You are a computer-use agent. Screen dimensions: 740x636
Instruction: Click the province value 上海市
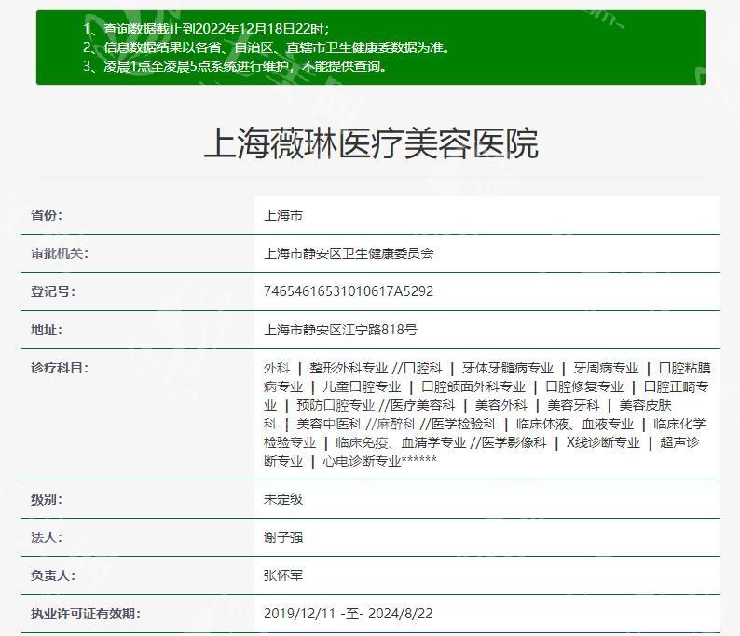click(x=283, y=215)
